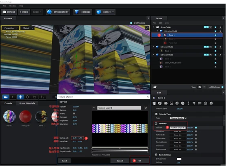
Task: Click the Output Levels gradient bar
Action: click(x=120, y=150)
